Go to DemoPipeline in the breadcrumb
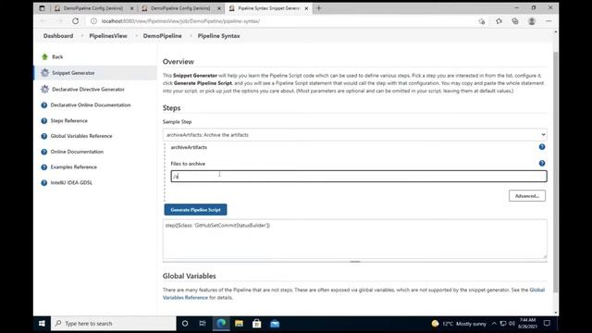Screen dimensions: 592x333 click(163, 36)
